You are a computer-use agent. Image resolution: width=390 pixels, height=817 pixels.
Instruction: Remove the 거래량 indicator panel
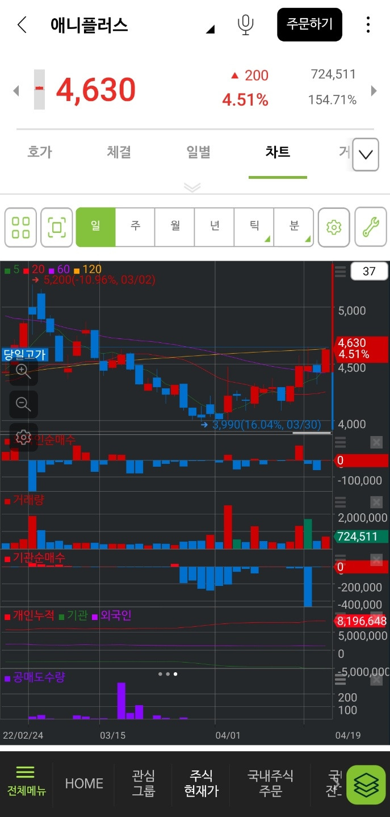[x=376, y=502]
